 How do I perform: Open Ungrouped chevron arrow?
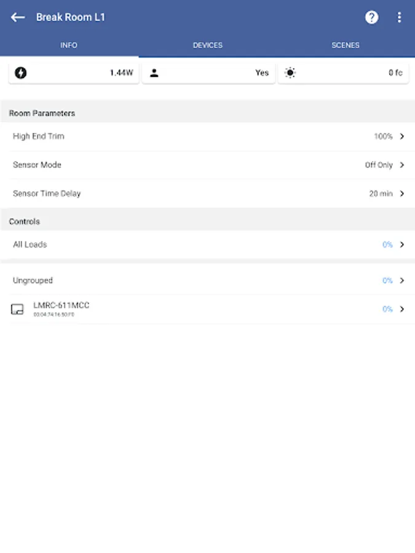point(402,281)
